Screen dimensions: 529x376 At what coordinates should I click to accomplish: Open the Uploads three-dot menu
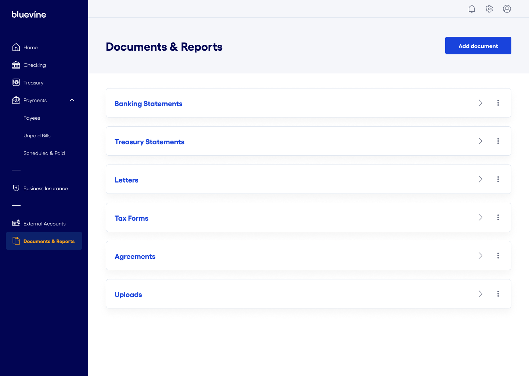(x=498, y=294)
